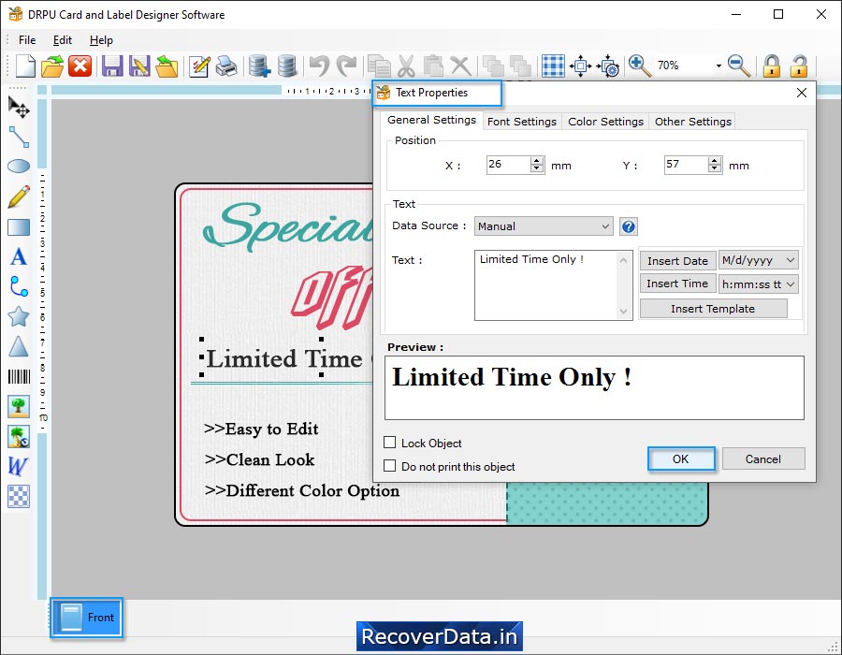Select the Rectangle tool
The width and height of the screenshot is (842, 655).
[19, 227]
